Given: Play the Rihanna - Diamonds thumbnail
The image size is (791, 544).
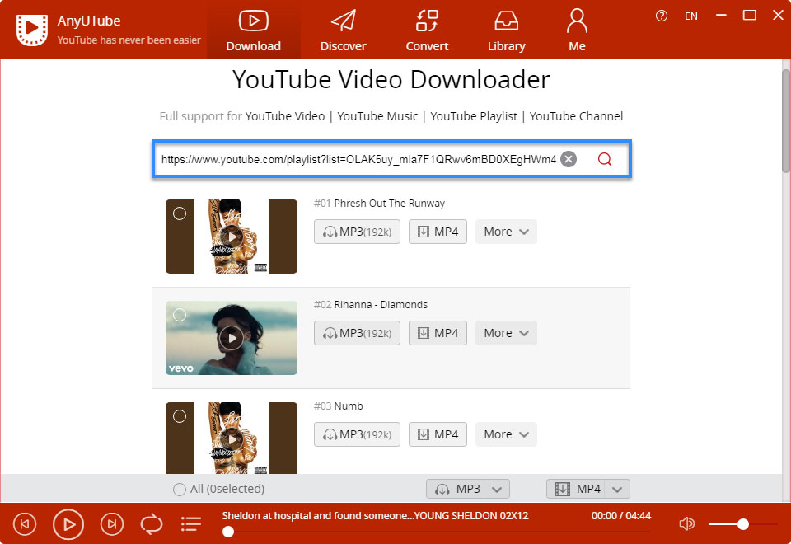Looking at the screenshot, I should (x=232, y=338).
